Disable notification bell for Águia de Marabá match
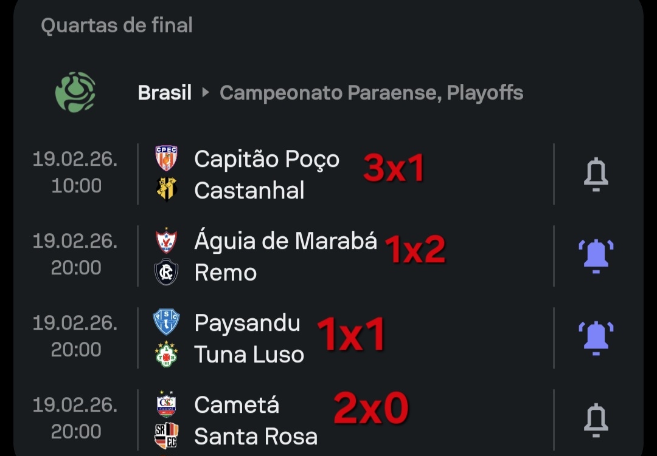The height and width of the screenshot is (456, 657). pos(596,256)
